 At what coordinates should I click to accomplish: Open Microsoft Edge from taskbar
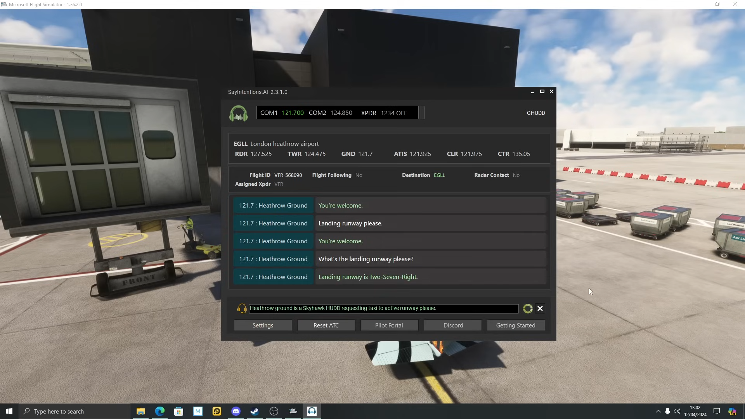[159, 411]
